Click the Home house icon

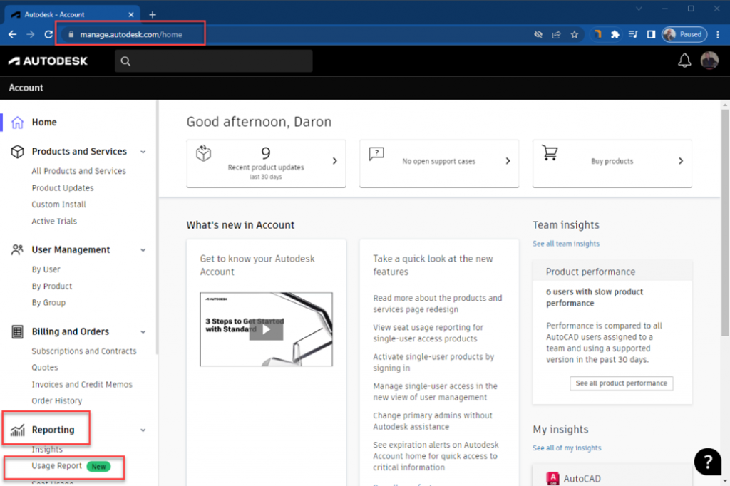tap(17, 123)
